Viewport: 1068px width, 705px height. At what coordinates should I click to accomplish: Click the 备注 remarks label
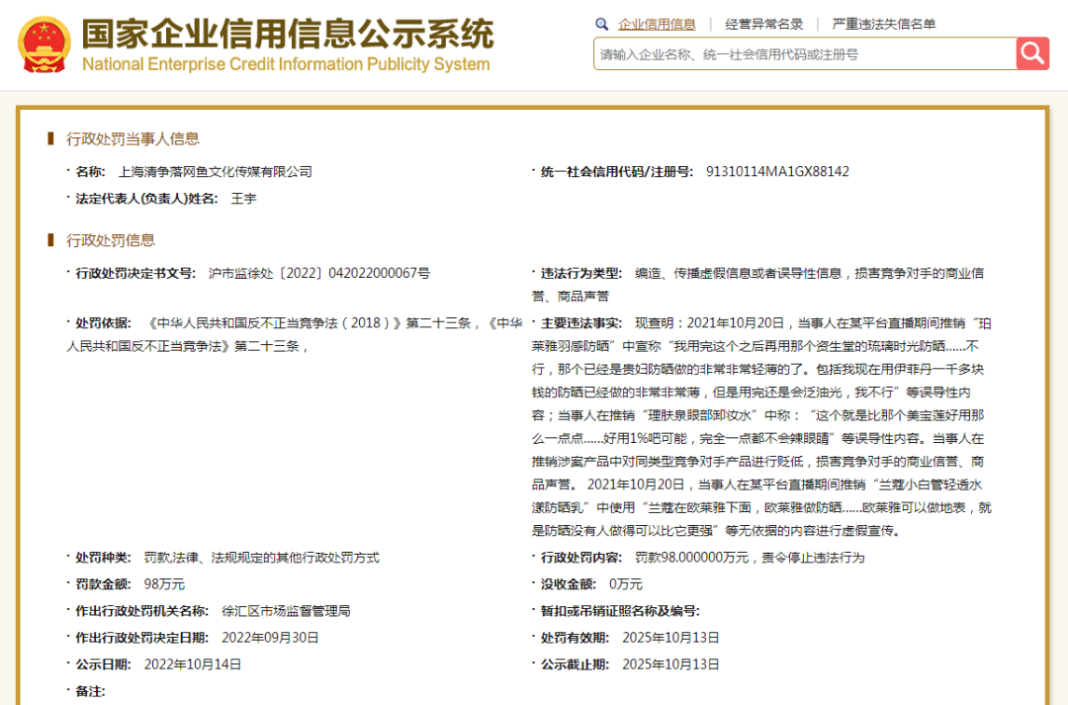pyautogui.click(x=90, y=690)
